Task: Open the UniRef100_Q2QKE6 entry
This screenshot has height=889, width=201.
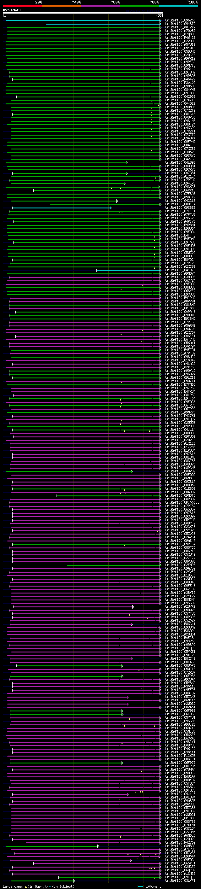Action: point(180,55)
